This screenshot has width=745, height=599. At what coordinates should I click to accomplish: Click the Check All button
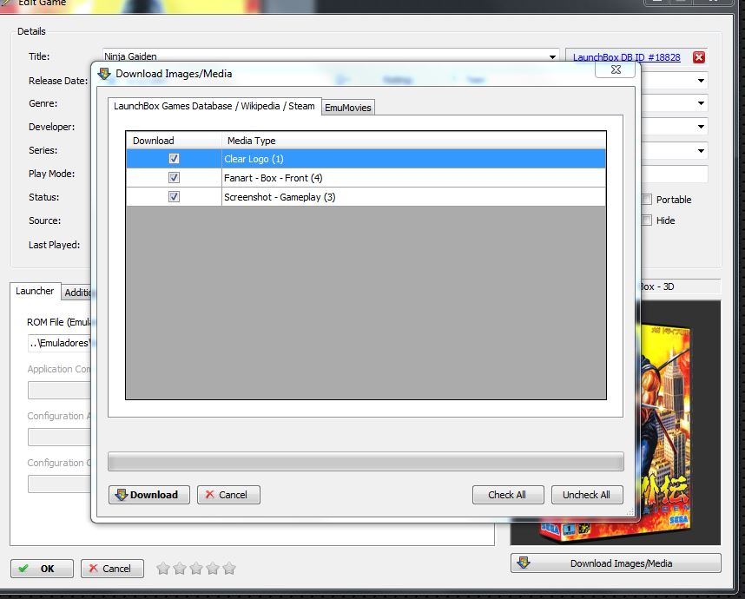[x=508, y=495]
